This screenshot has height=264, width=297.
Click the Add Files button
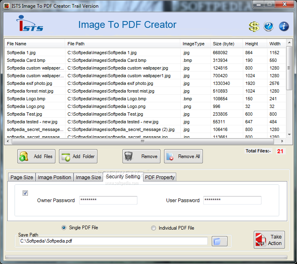pos(36,156)
